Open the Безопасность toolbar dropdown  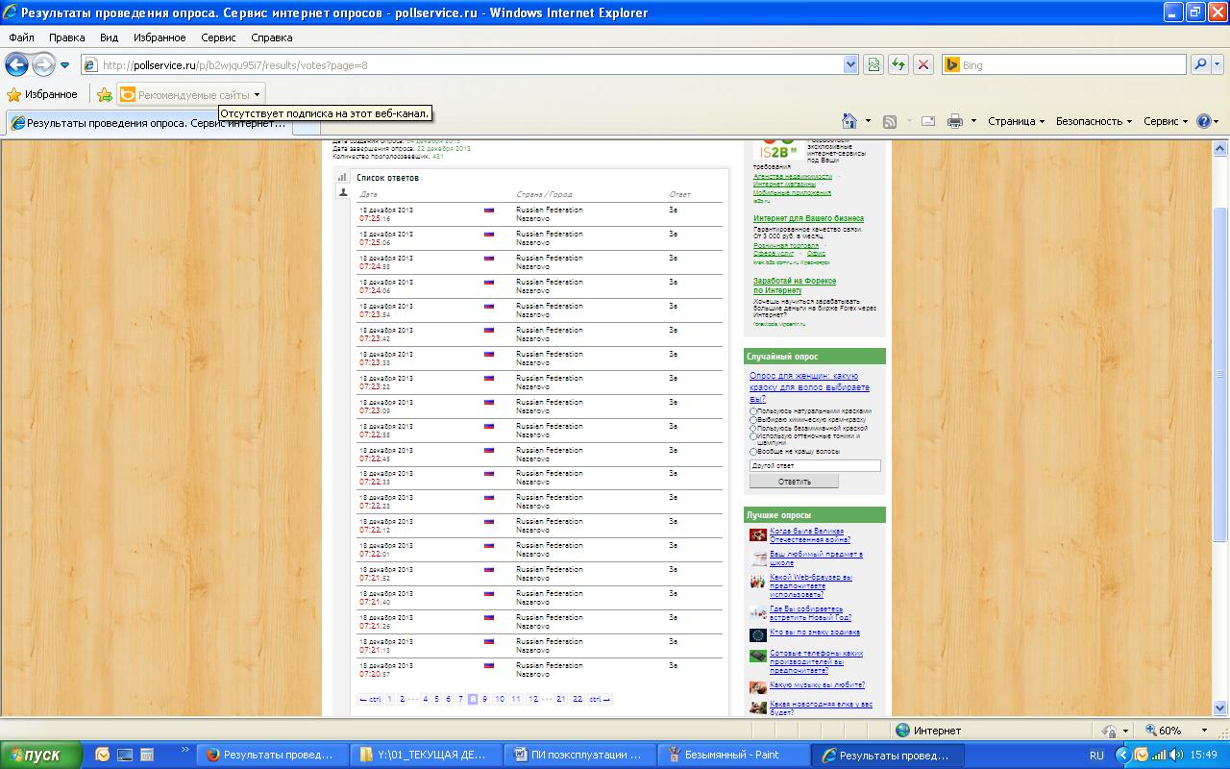[1094, 121]
